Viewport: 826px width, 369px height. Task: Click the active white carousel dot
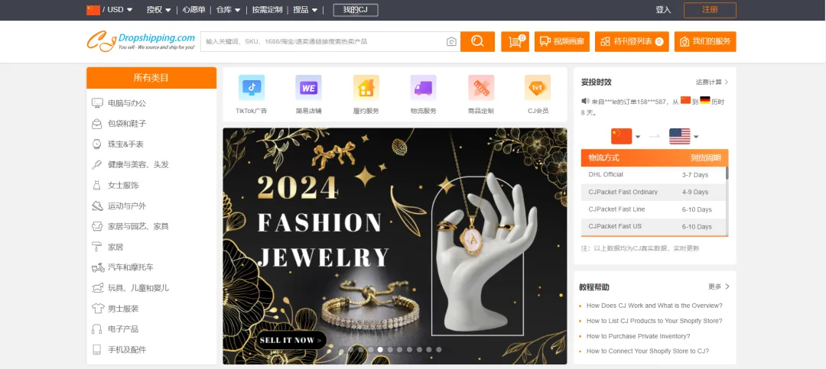[380, 350]
